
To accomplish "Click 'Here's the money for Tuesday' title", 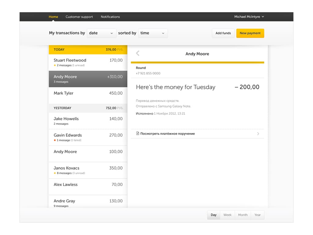I will pyautogui.click(x=176, y=87).
